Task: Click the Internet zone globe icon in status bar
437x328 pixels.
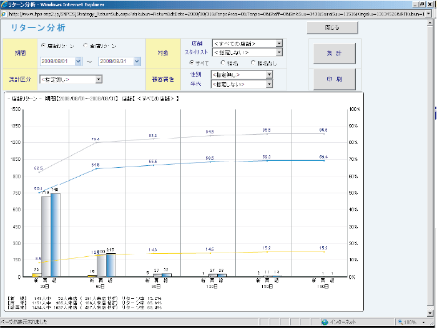Action: pyautogui.click(x=325, y=322)
